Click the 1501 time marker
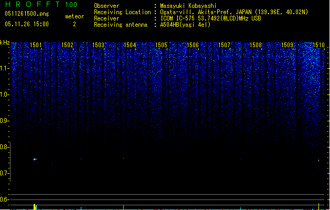 pyautogui.click(x=36, y=45)
